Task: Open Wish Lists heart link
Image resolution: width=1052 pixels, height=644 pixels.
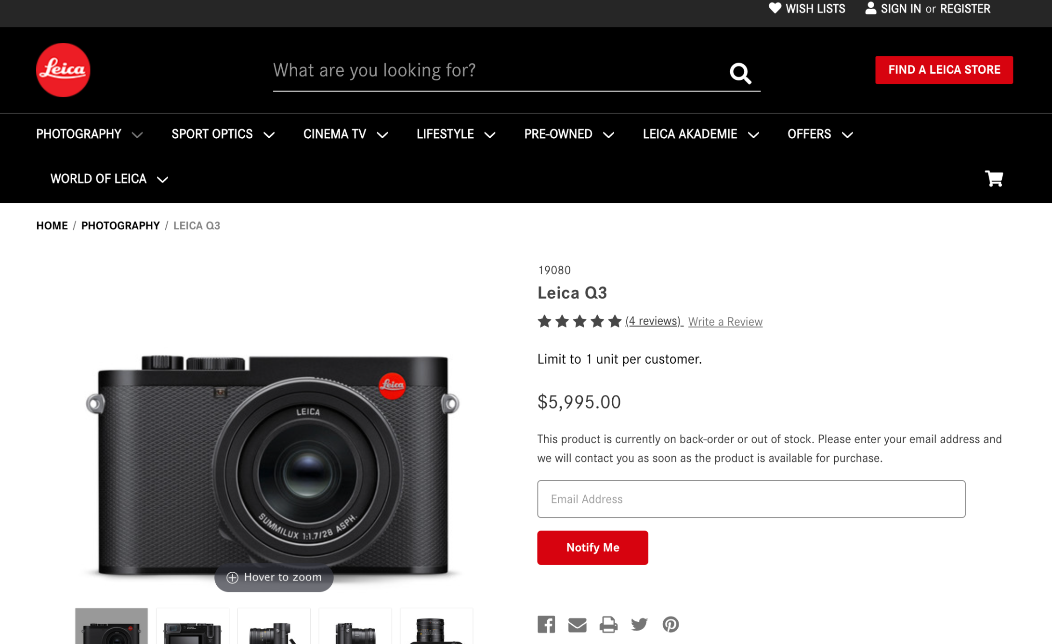Action: point(807,9)
